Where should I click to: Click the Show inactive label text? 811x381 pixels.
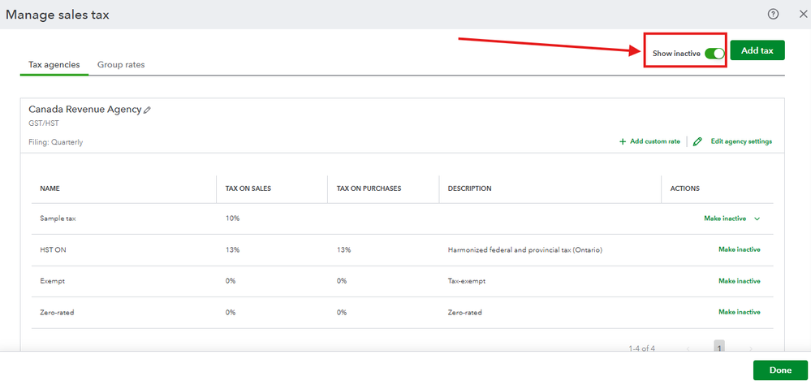click(x=676, y=54)
